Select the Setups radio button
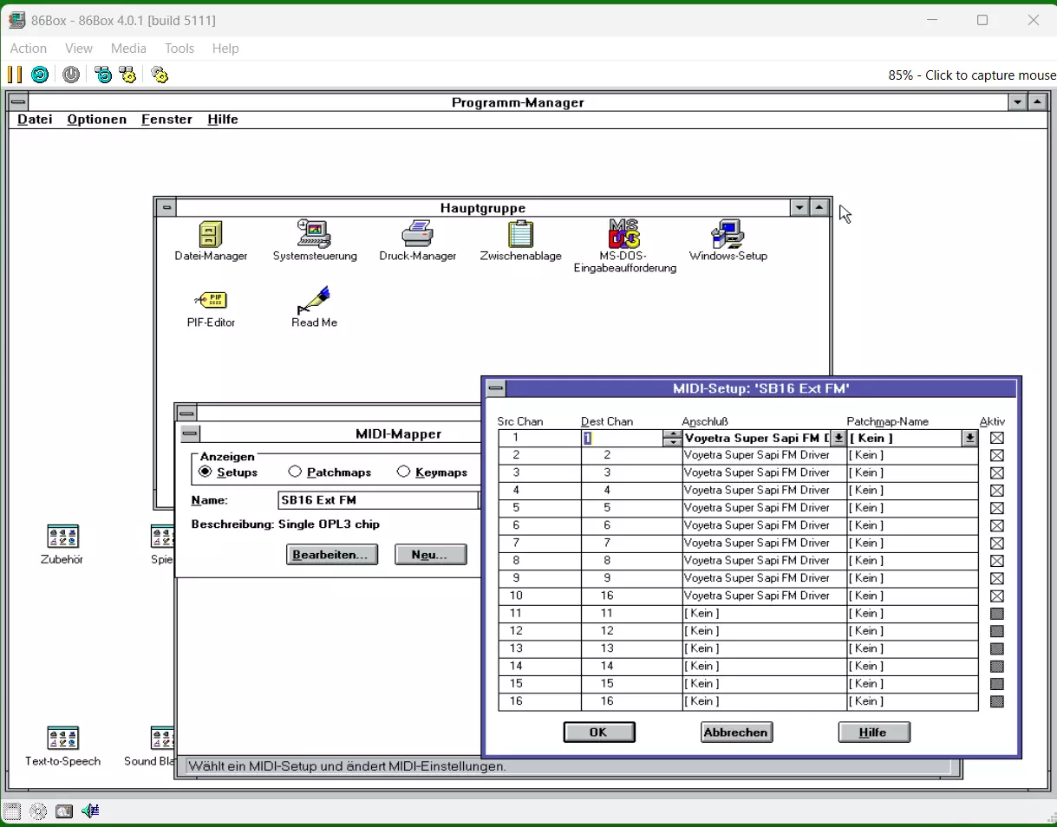This screenshot has height=827, width=1057. click(206, 472)
